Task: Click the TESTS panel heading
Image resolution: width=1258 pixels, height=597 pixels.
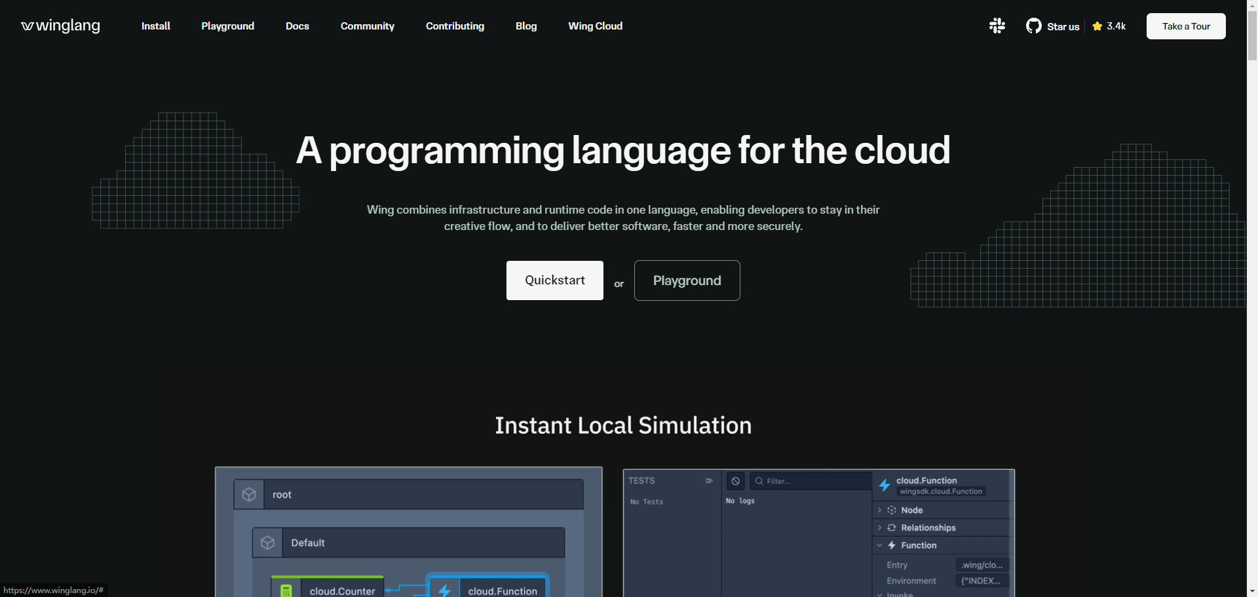Action: coord(642,481)
